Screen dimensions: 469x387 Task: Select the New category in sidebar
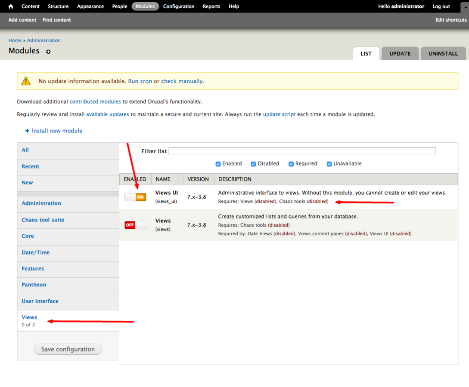pyautogui.click(x=68, y=183)
